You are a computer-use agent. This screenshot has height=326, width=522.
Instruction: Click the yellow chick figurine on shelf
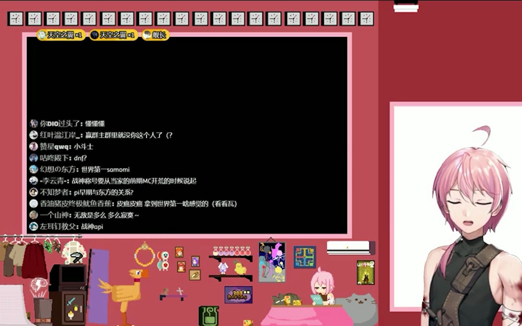click(x=240, y=267)
